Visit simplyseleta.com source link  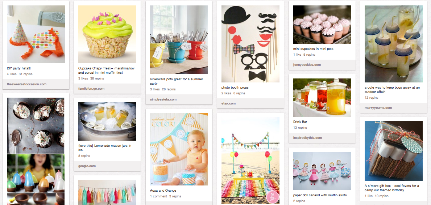(x=163, y=99)
